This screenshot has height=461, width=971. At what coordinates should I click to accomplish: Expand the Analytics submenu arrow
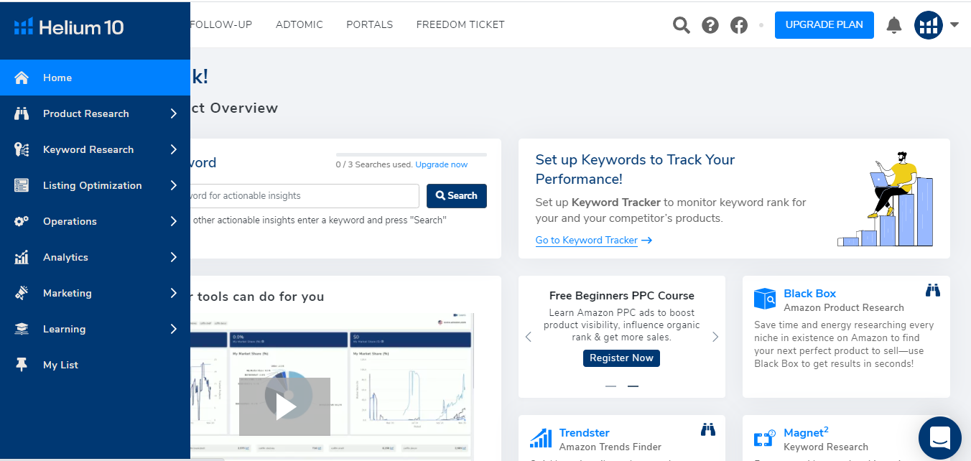pos(174,257)
